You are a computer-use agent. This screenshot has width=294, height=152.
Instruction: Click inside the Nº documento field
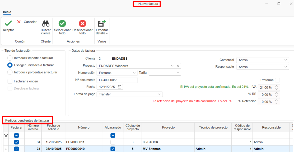coord(117,80)
